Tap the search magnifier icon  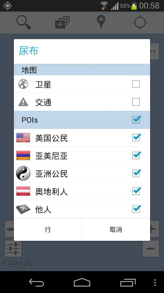23,22
